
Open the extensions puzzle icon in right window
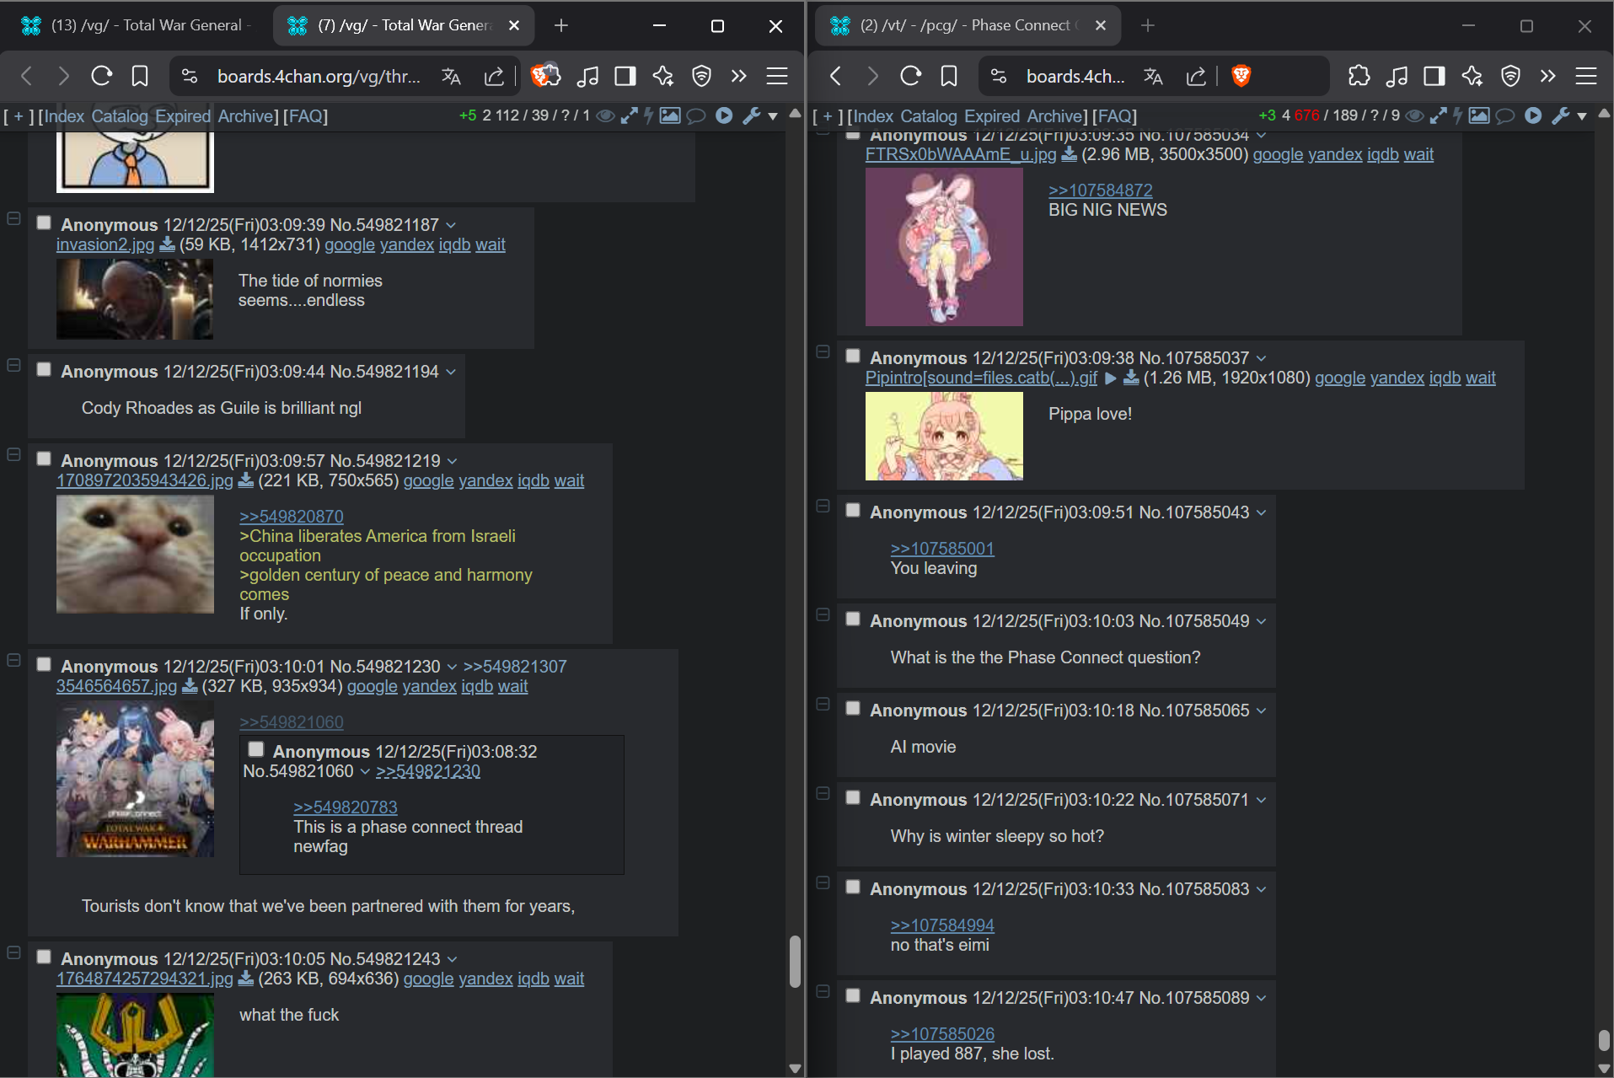click(1359, 76)
